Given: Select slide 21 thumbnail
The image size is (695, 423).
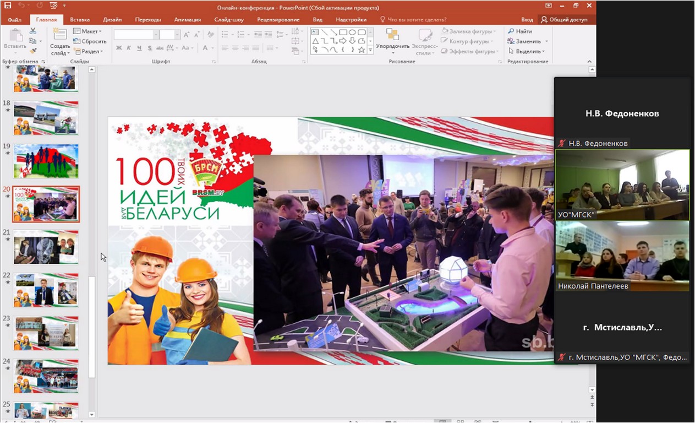Looking at the screenshot, I should (x=46, y=247).
